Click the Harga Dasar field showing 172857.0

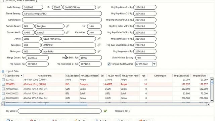(x=37, y=58)
